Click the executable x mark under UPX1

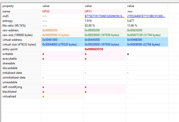86,59
